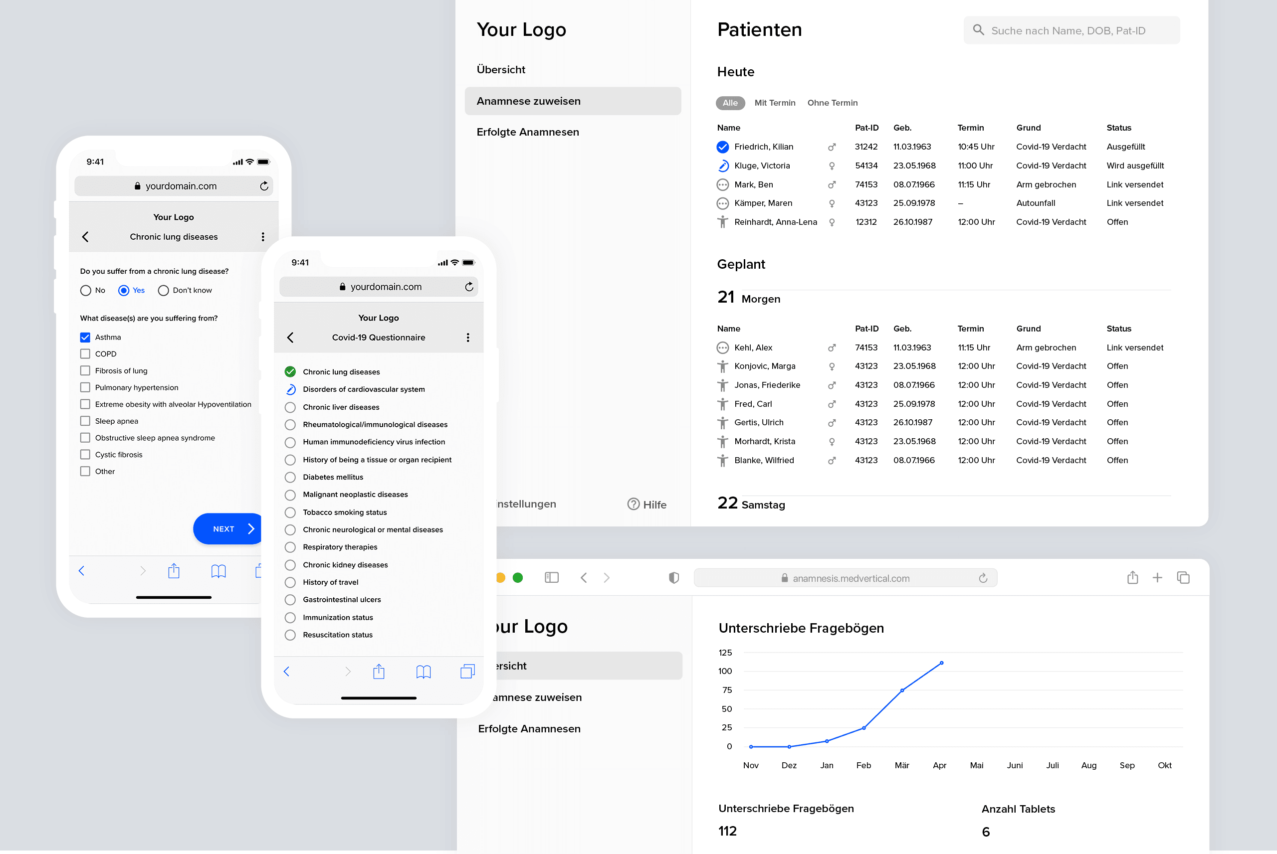Switch to the Mit Termin filter tab
1277x854 pixels.
pos(774,103)
